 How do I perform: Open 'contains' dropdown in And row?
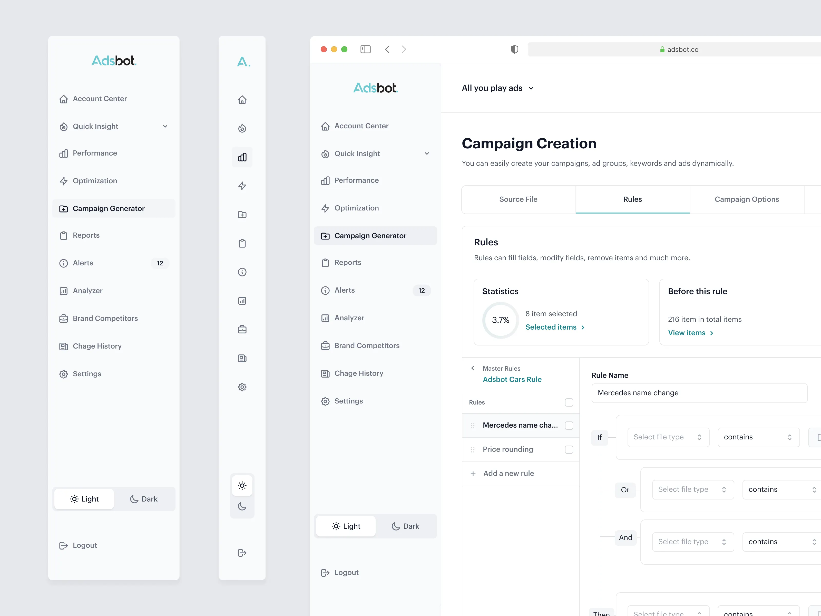coord(782,542)
